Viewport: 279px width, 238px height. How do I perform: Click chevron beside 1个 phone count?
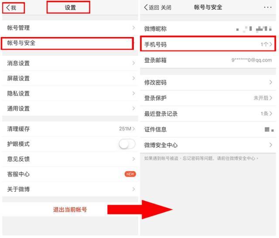click(x=271, y=44)
